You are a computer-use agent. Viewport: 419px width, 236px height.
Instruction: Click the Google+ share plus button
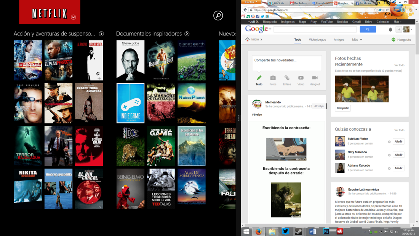(x=399, y=29)
